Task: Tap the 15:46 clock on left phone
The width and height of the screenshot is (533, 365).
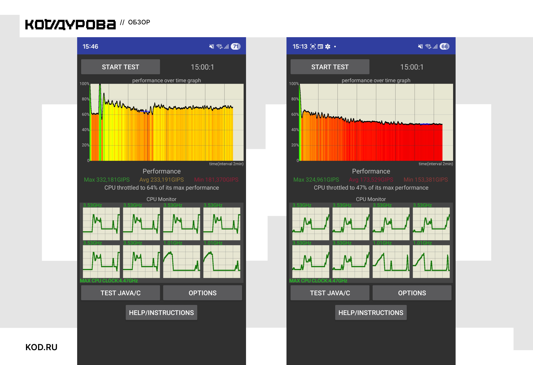Action: coord(90,46)
